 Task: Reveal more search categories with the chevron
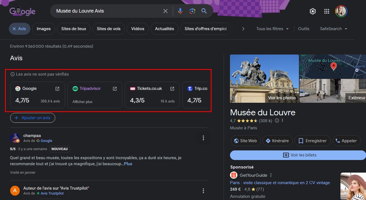(x=243, y=28)
